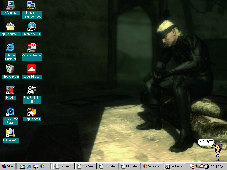This screenshot has height=170, width=227.
Task: Open the Start menu
Action: [x=8, y=166]
